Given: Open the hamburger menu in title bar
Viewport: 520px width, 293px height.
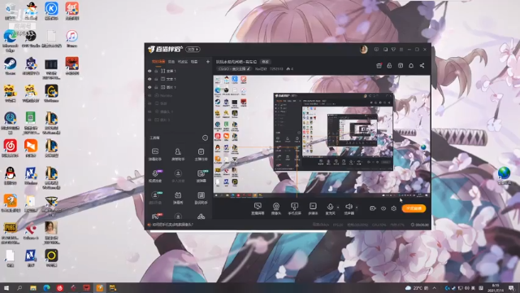Looking at the screenshot, I should click(401, 50).
